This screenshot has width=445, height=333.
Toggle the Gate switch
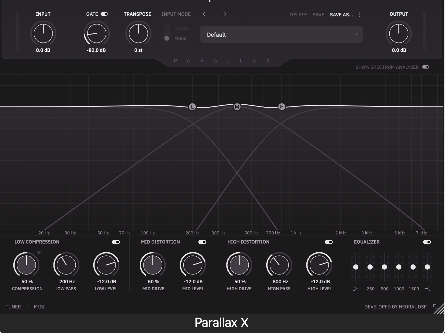pos(104,14)
